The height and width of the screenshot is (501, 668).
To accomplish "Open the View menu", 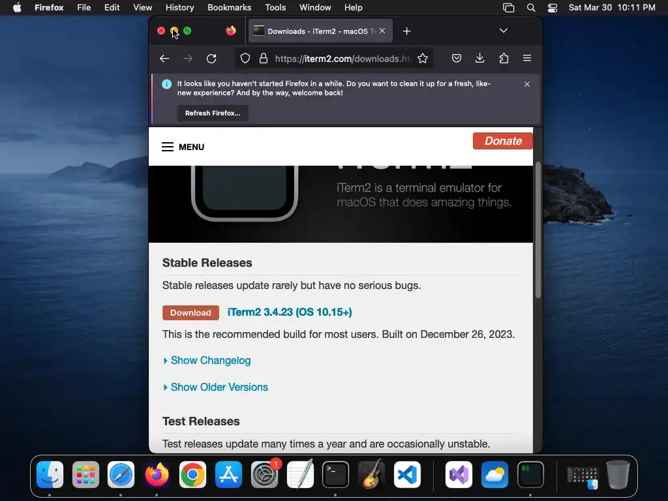I will pos(142,7).
